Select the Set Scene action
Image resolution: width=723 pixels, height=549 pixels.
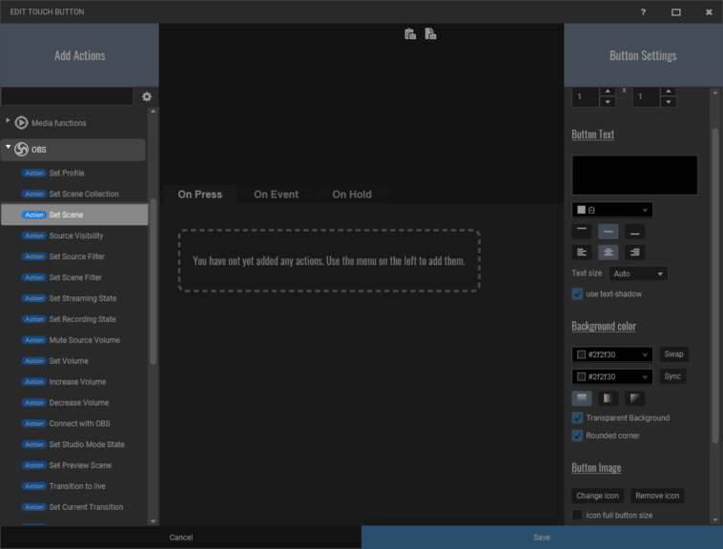coord(74,214)
